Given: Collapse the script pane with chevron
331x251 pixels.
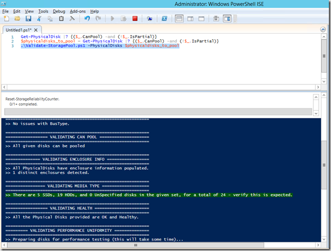Looking at the screenshot, I should coord(323,29).
